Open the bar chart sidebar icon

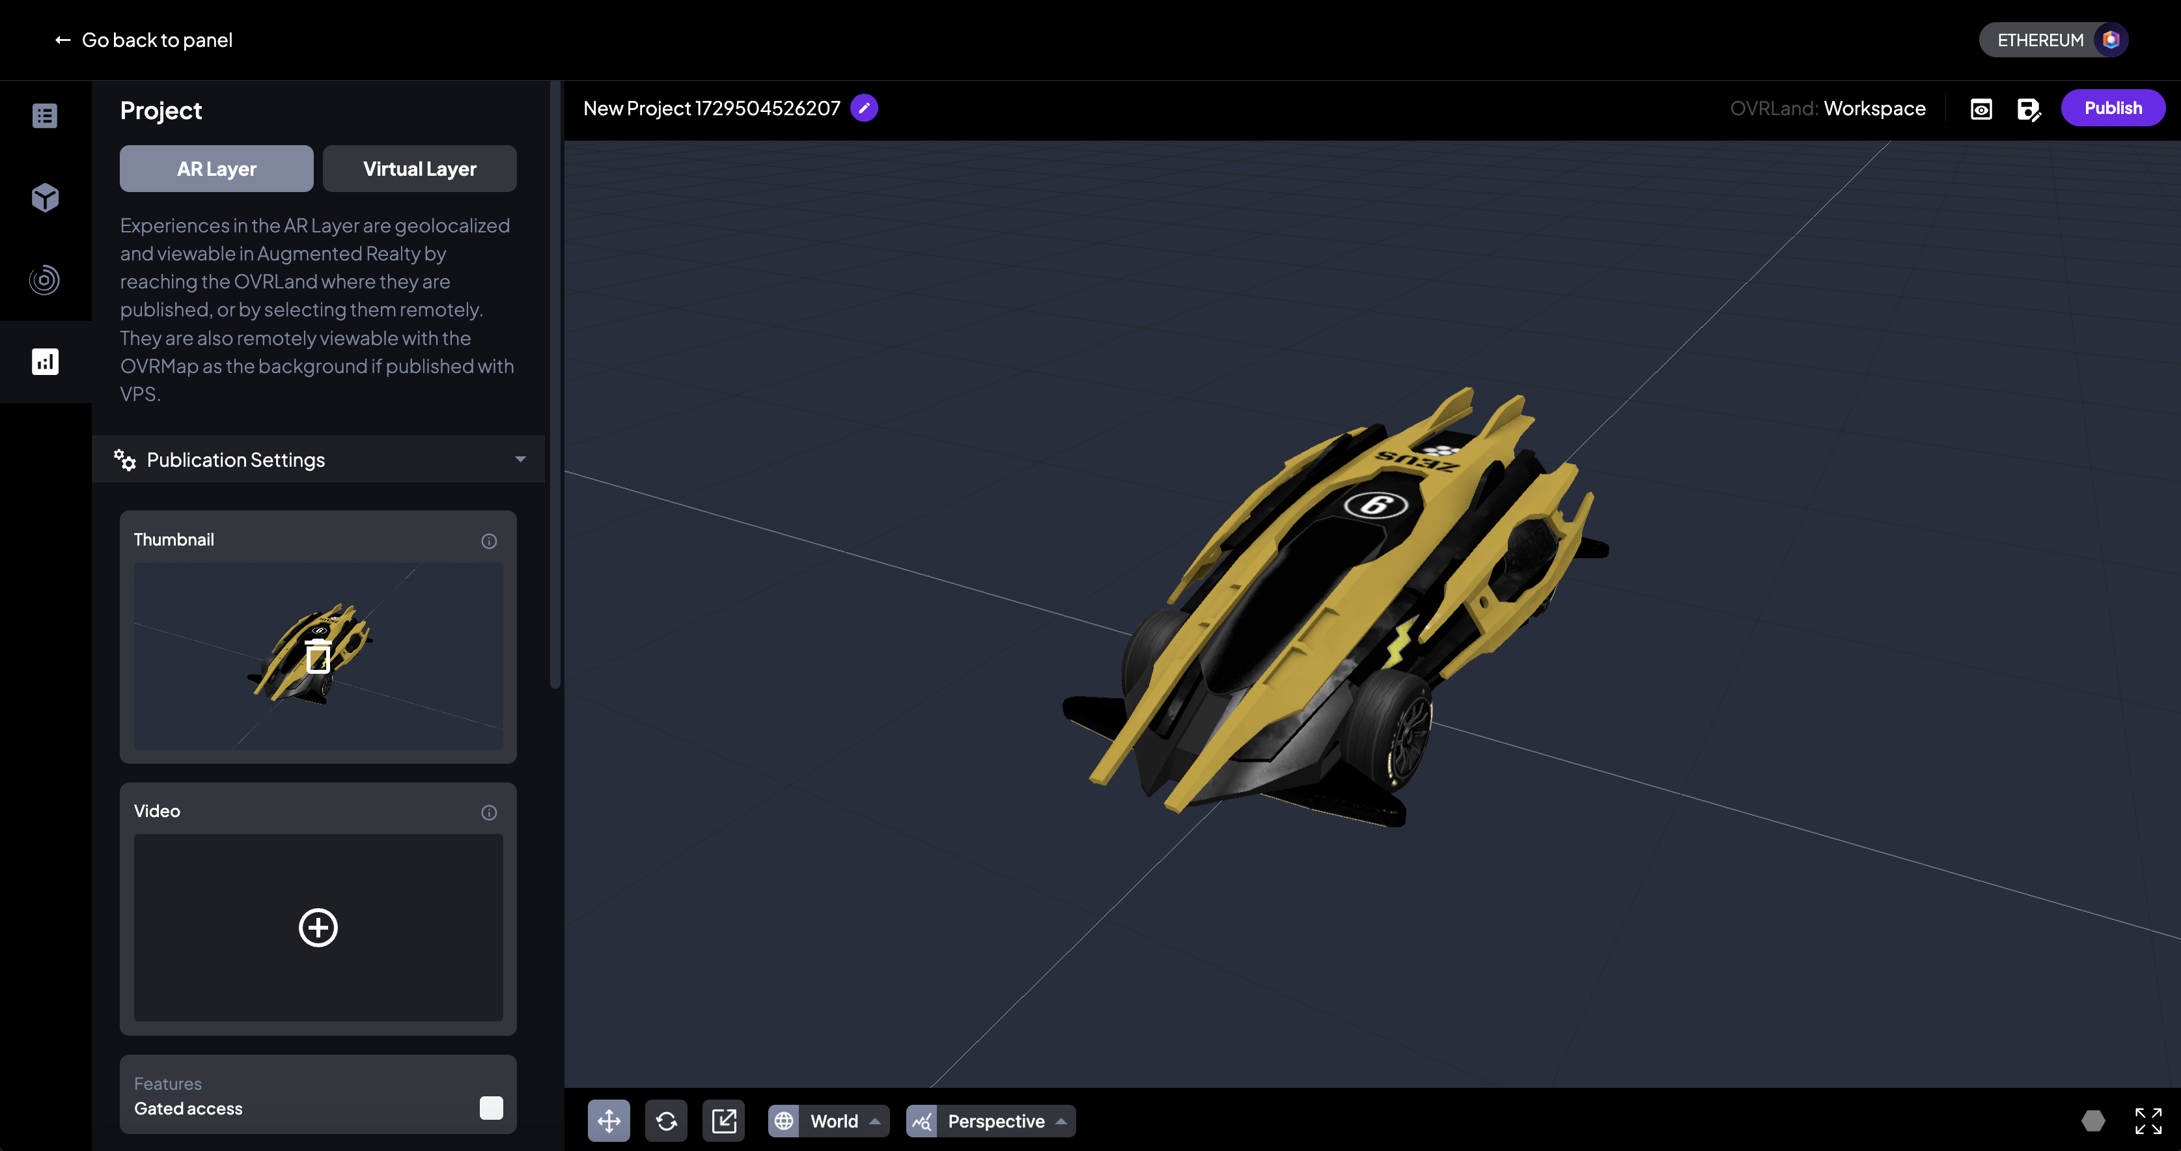[x=45, y=362]
